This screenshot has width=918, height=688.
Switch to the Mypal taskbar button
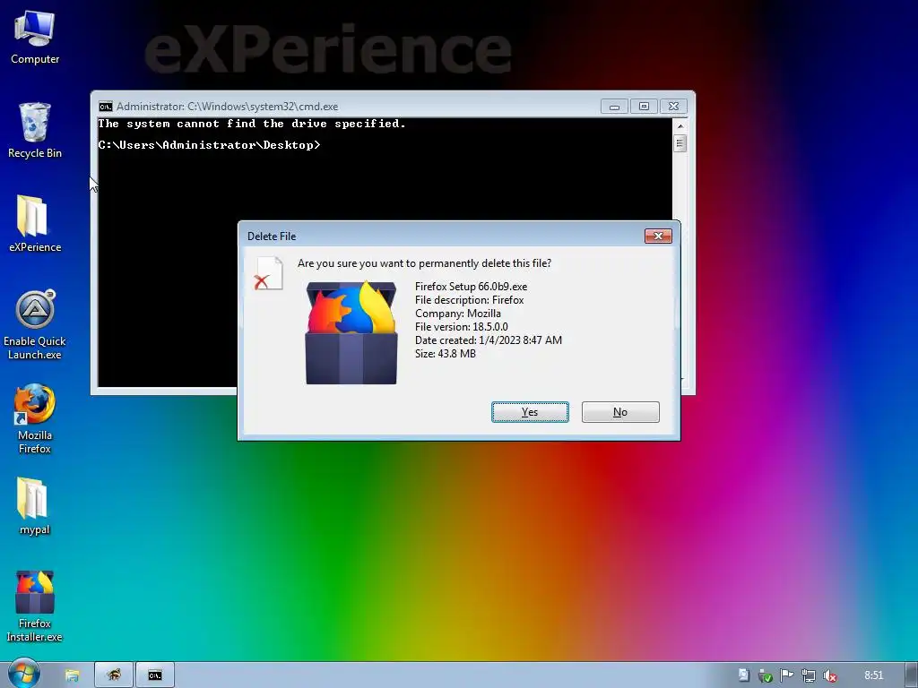(114, 675)
